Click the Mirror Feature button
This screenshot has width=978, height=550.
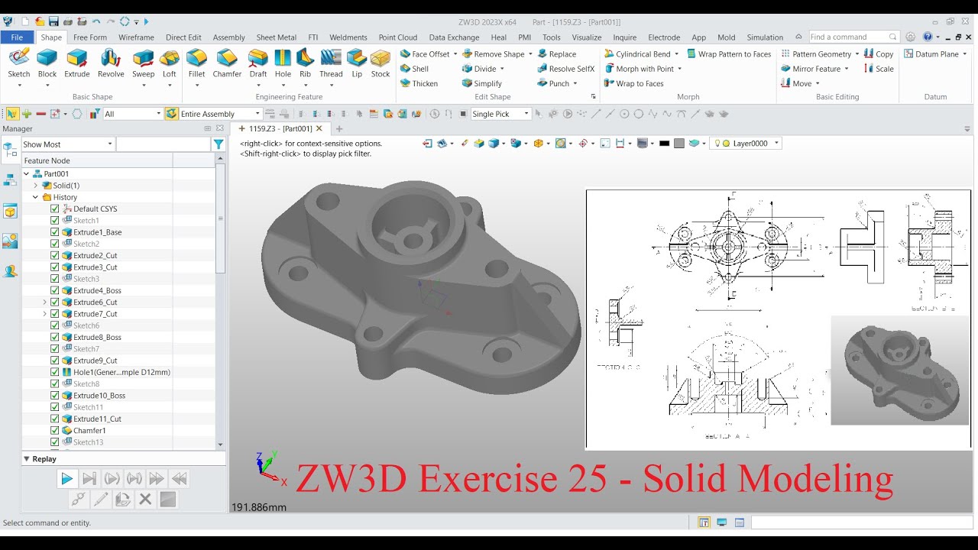point(811,69)
